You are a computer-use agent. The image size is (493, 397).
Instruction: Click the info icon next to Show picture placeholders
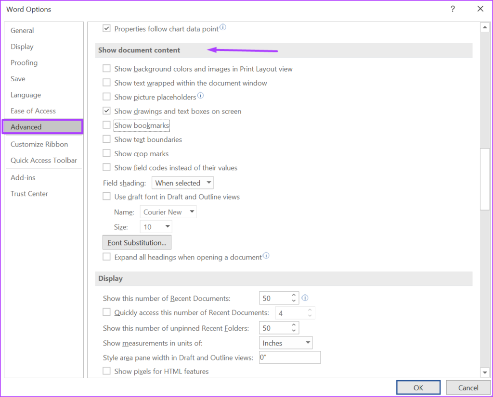click(x=201, y=95)
